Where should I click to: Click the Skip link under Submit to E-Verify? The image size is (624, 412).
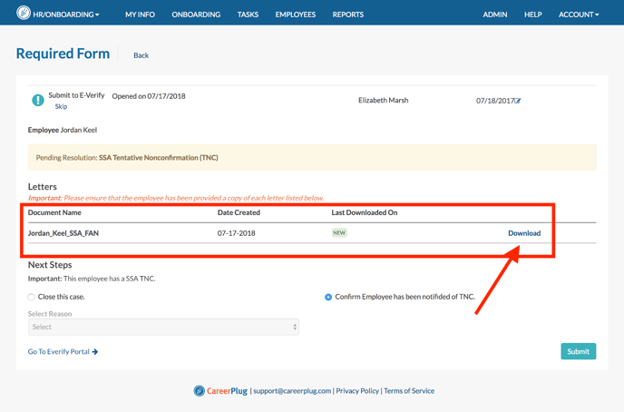point(61,106)
